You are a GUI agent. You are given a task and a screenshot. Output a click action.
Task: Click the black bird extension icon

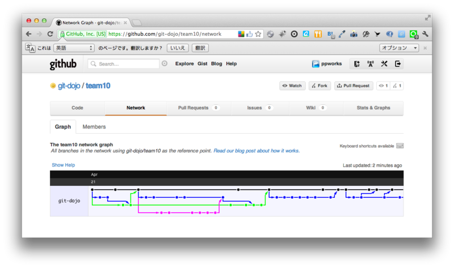pos(377,34)
